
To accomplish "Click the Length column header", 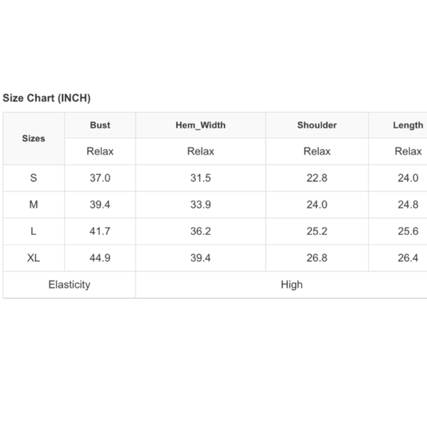I will [408, 125].
